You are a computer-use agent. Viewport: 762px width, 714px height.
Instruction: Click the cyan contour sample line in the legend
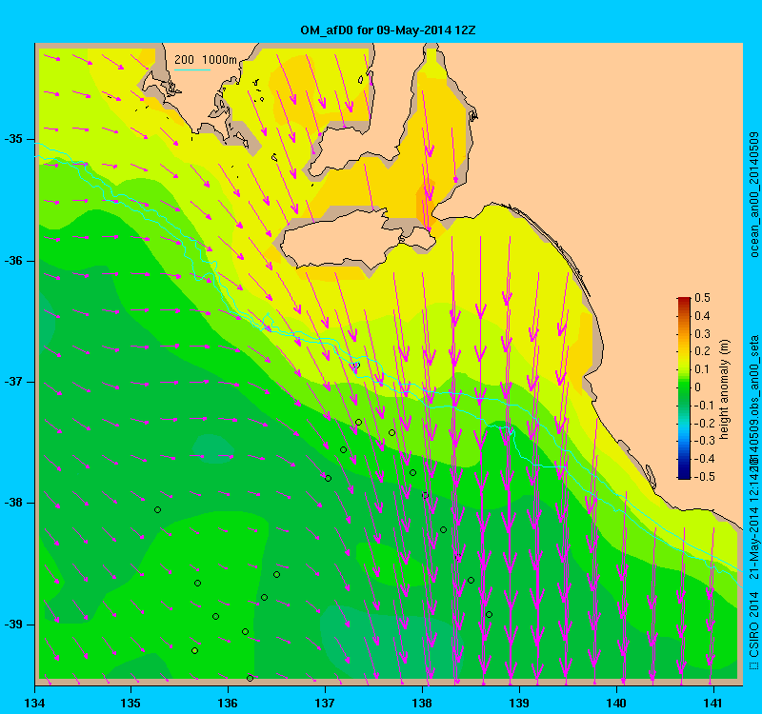coord(192,69)
